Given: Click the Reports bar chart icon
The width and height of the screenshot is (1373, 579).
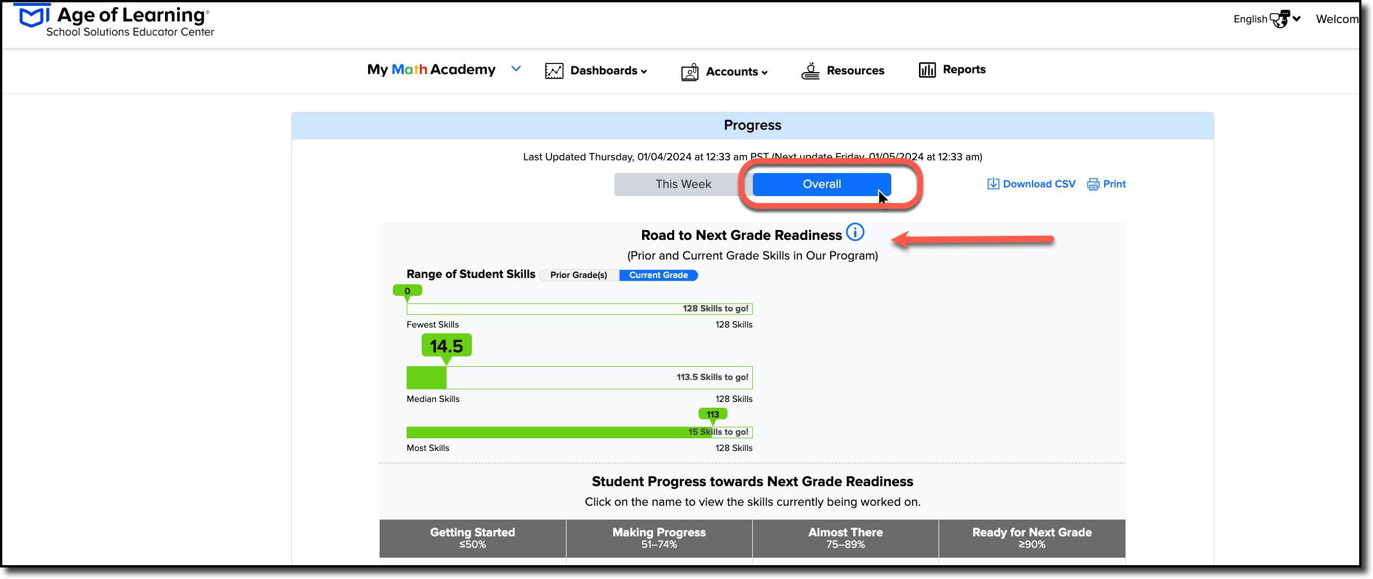Looking at the screenshot, I should pos(927,70).
